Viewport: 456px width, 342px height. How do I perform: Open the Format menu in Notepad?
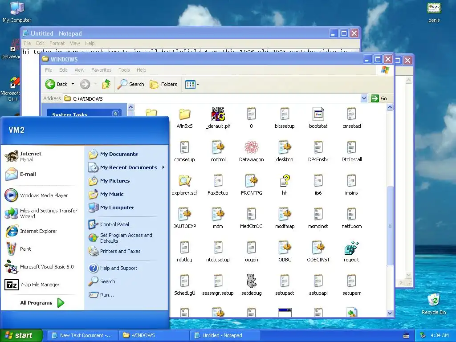[57, 43]
